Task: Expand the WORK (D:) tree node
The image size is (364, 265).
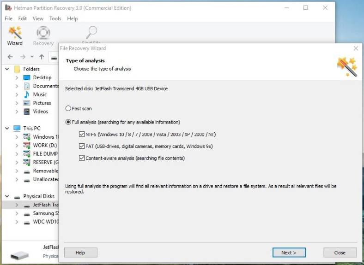Action: [17, 146]
